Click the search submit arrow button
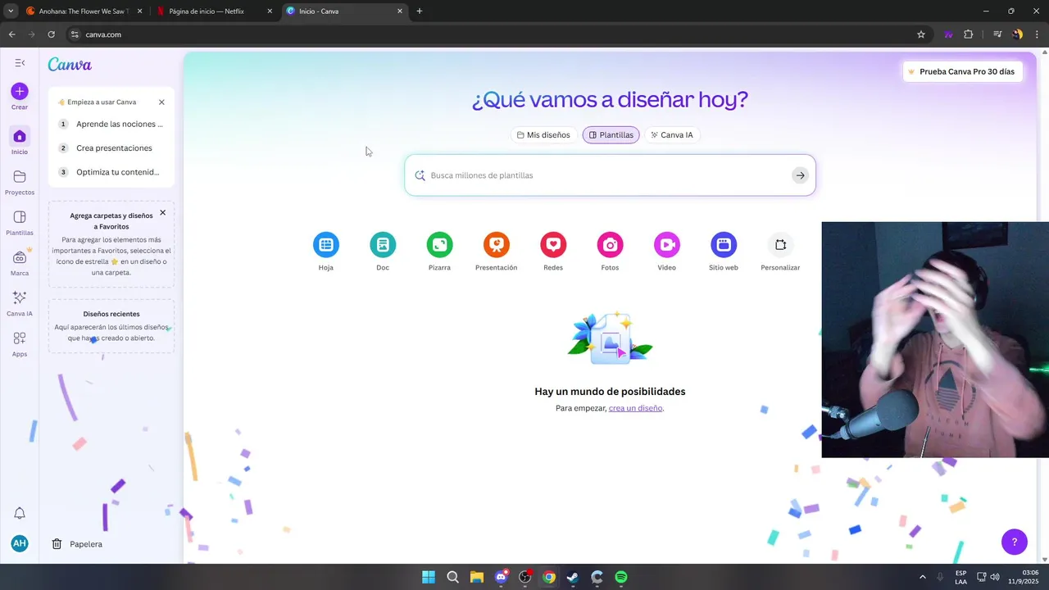 pyautogui.click(x=800, y=175)
